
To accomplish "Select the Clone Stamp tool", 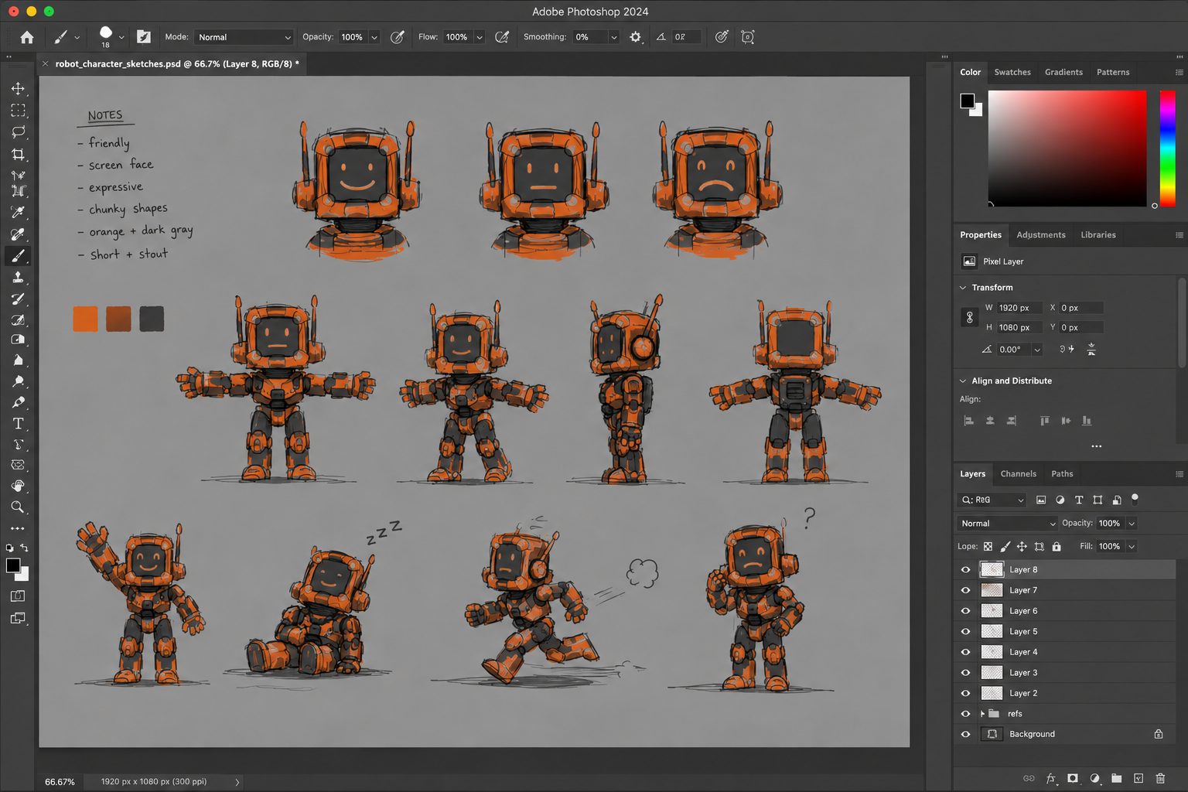I will (x=18, y=277).
